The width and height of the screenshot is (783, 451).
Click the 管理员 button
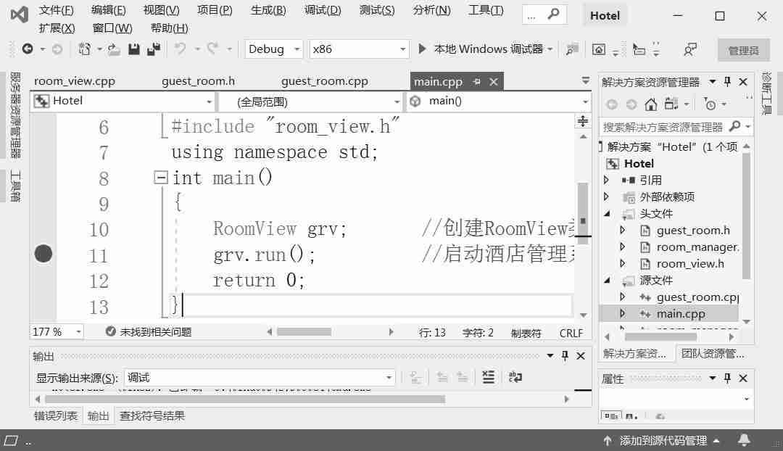pos(743,50)
